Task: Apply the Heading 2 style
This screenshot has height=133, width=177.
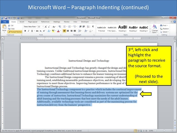Action: (x=133, y=29)
